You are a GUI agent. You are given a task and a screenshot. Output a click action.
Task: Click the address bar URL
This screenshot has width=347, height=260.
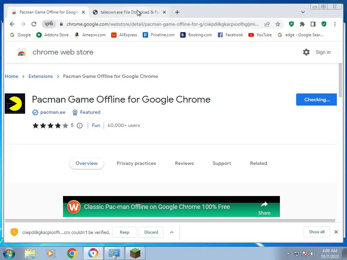pyautogui.click(x=163, y=24)
